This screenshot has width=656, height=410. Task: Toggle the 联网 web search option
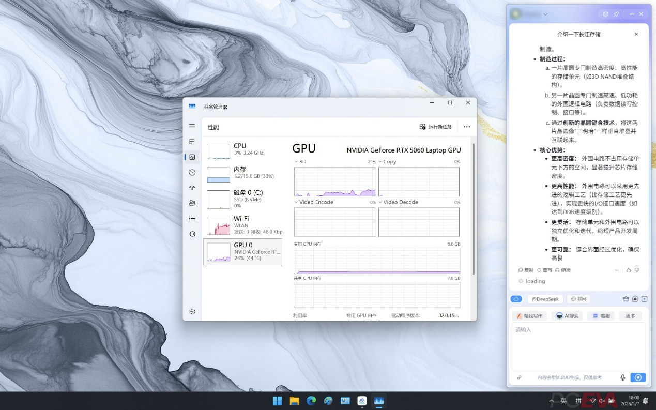click(x=578, y=299)
